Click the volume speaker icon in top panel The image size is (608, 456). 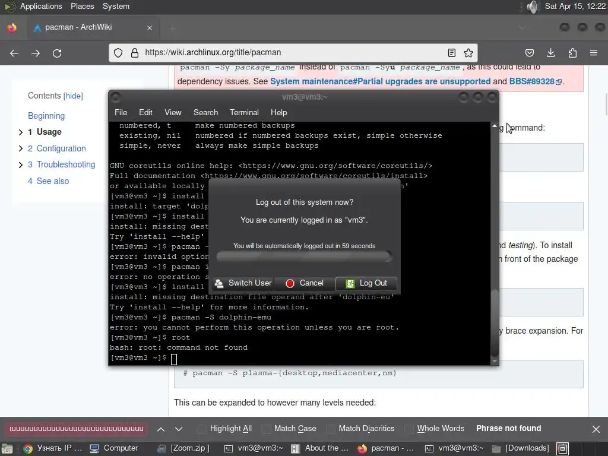(x=533, y=7)
